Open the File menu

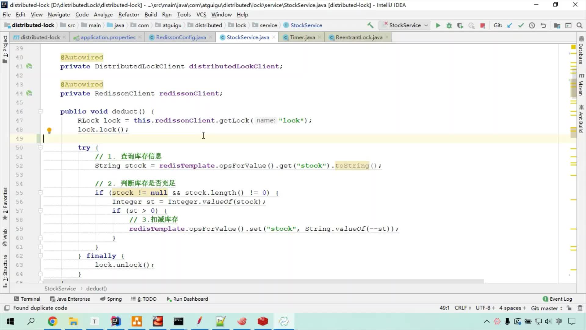[x=6, y=15]
